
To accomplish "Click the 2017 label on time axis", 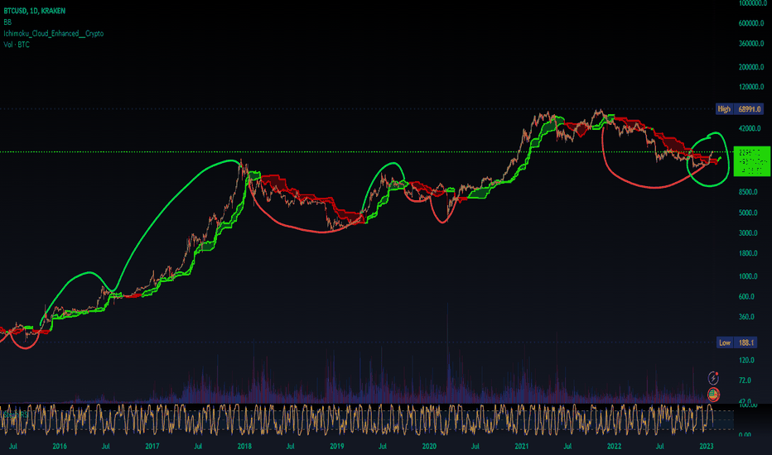I will [x=152, y=447].
